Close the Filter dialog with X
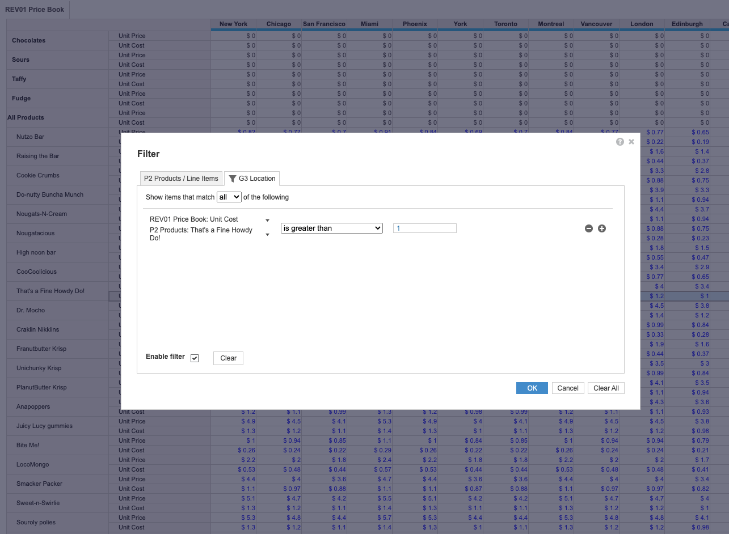The image size is (729, 534). (x=631, y=142)
